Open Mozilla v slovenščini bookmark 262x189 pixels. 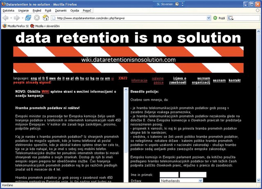pyautogui.click(x=45, y=26)
